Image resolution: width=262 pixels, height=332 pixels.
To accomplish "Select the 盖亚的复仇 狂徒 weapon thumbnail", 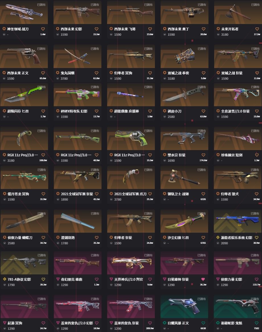I will 131,307.
